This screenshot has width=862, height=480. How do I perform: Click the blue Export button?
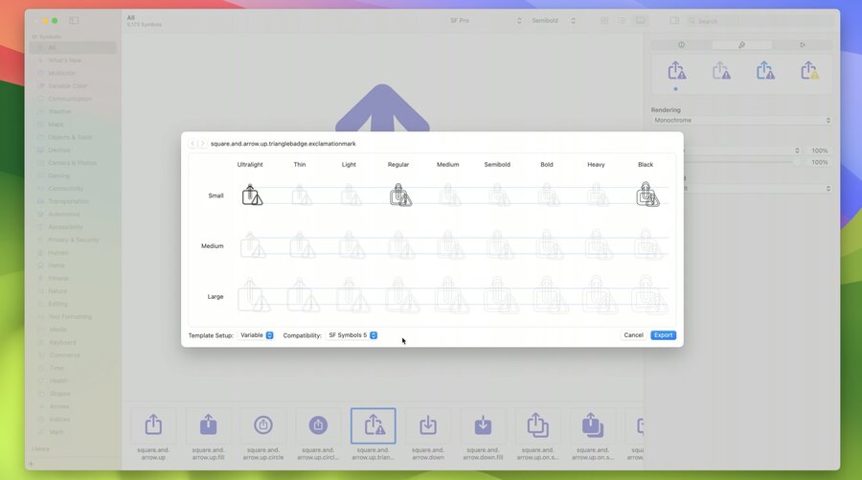(663, 334)
